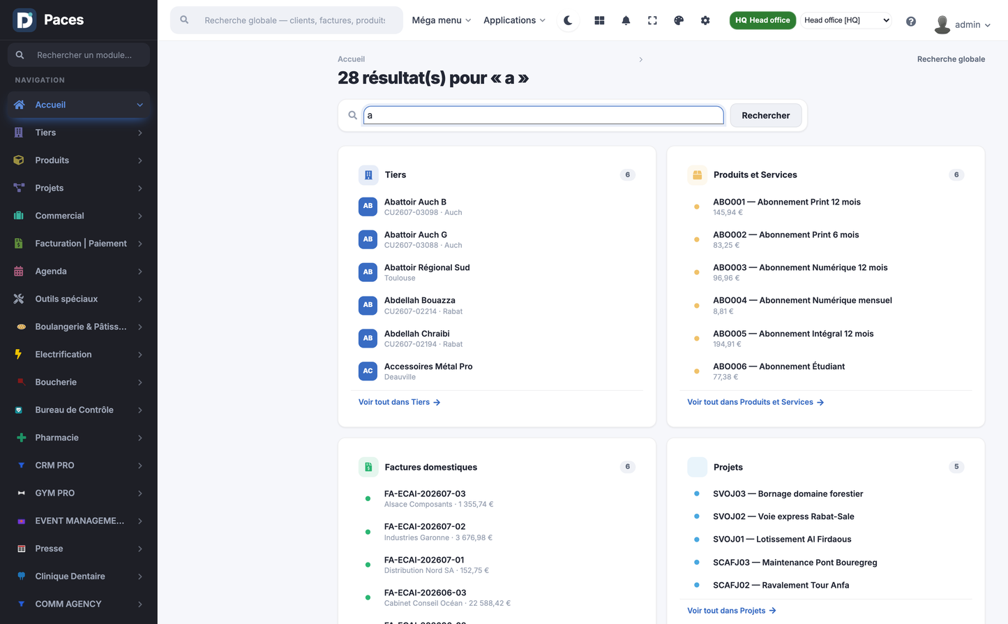The width and height of the screenshot is (1008, 624).
Task: Open EVENT MANAGEME... sidebar menu
Action: click(79, 521)
